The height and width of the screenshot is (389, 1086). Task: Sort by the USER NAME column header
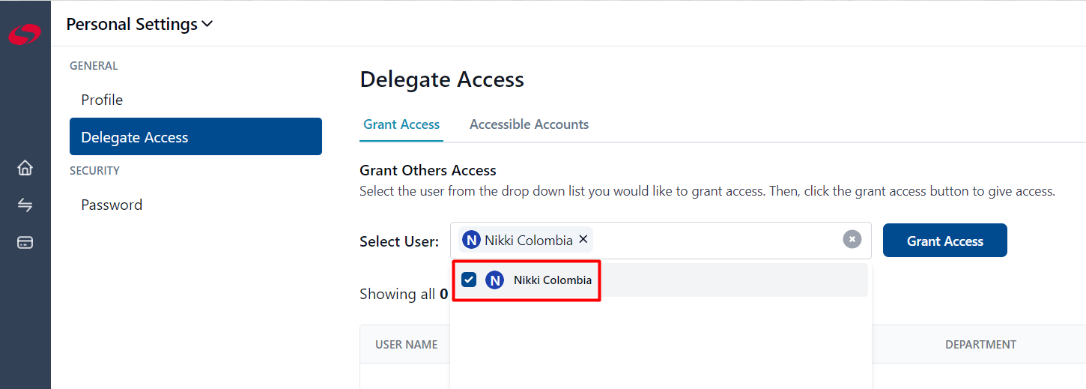(406, 345)
